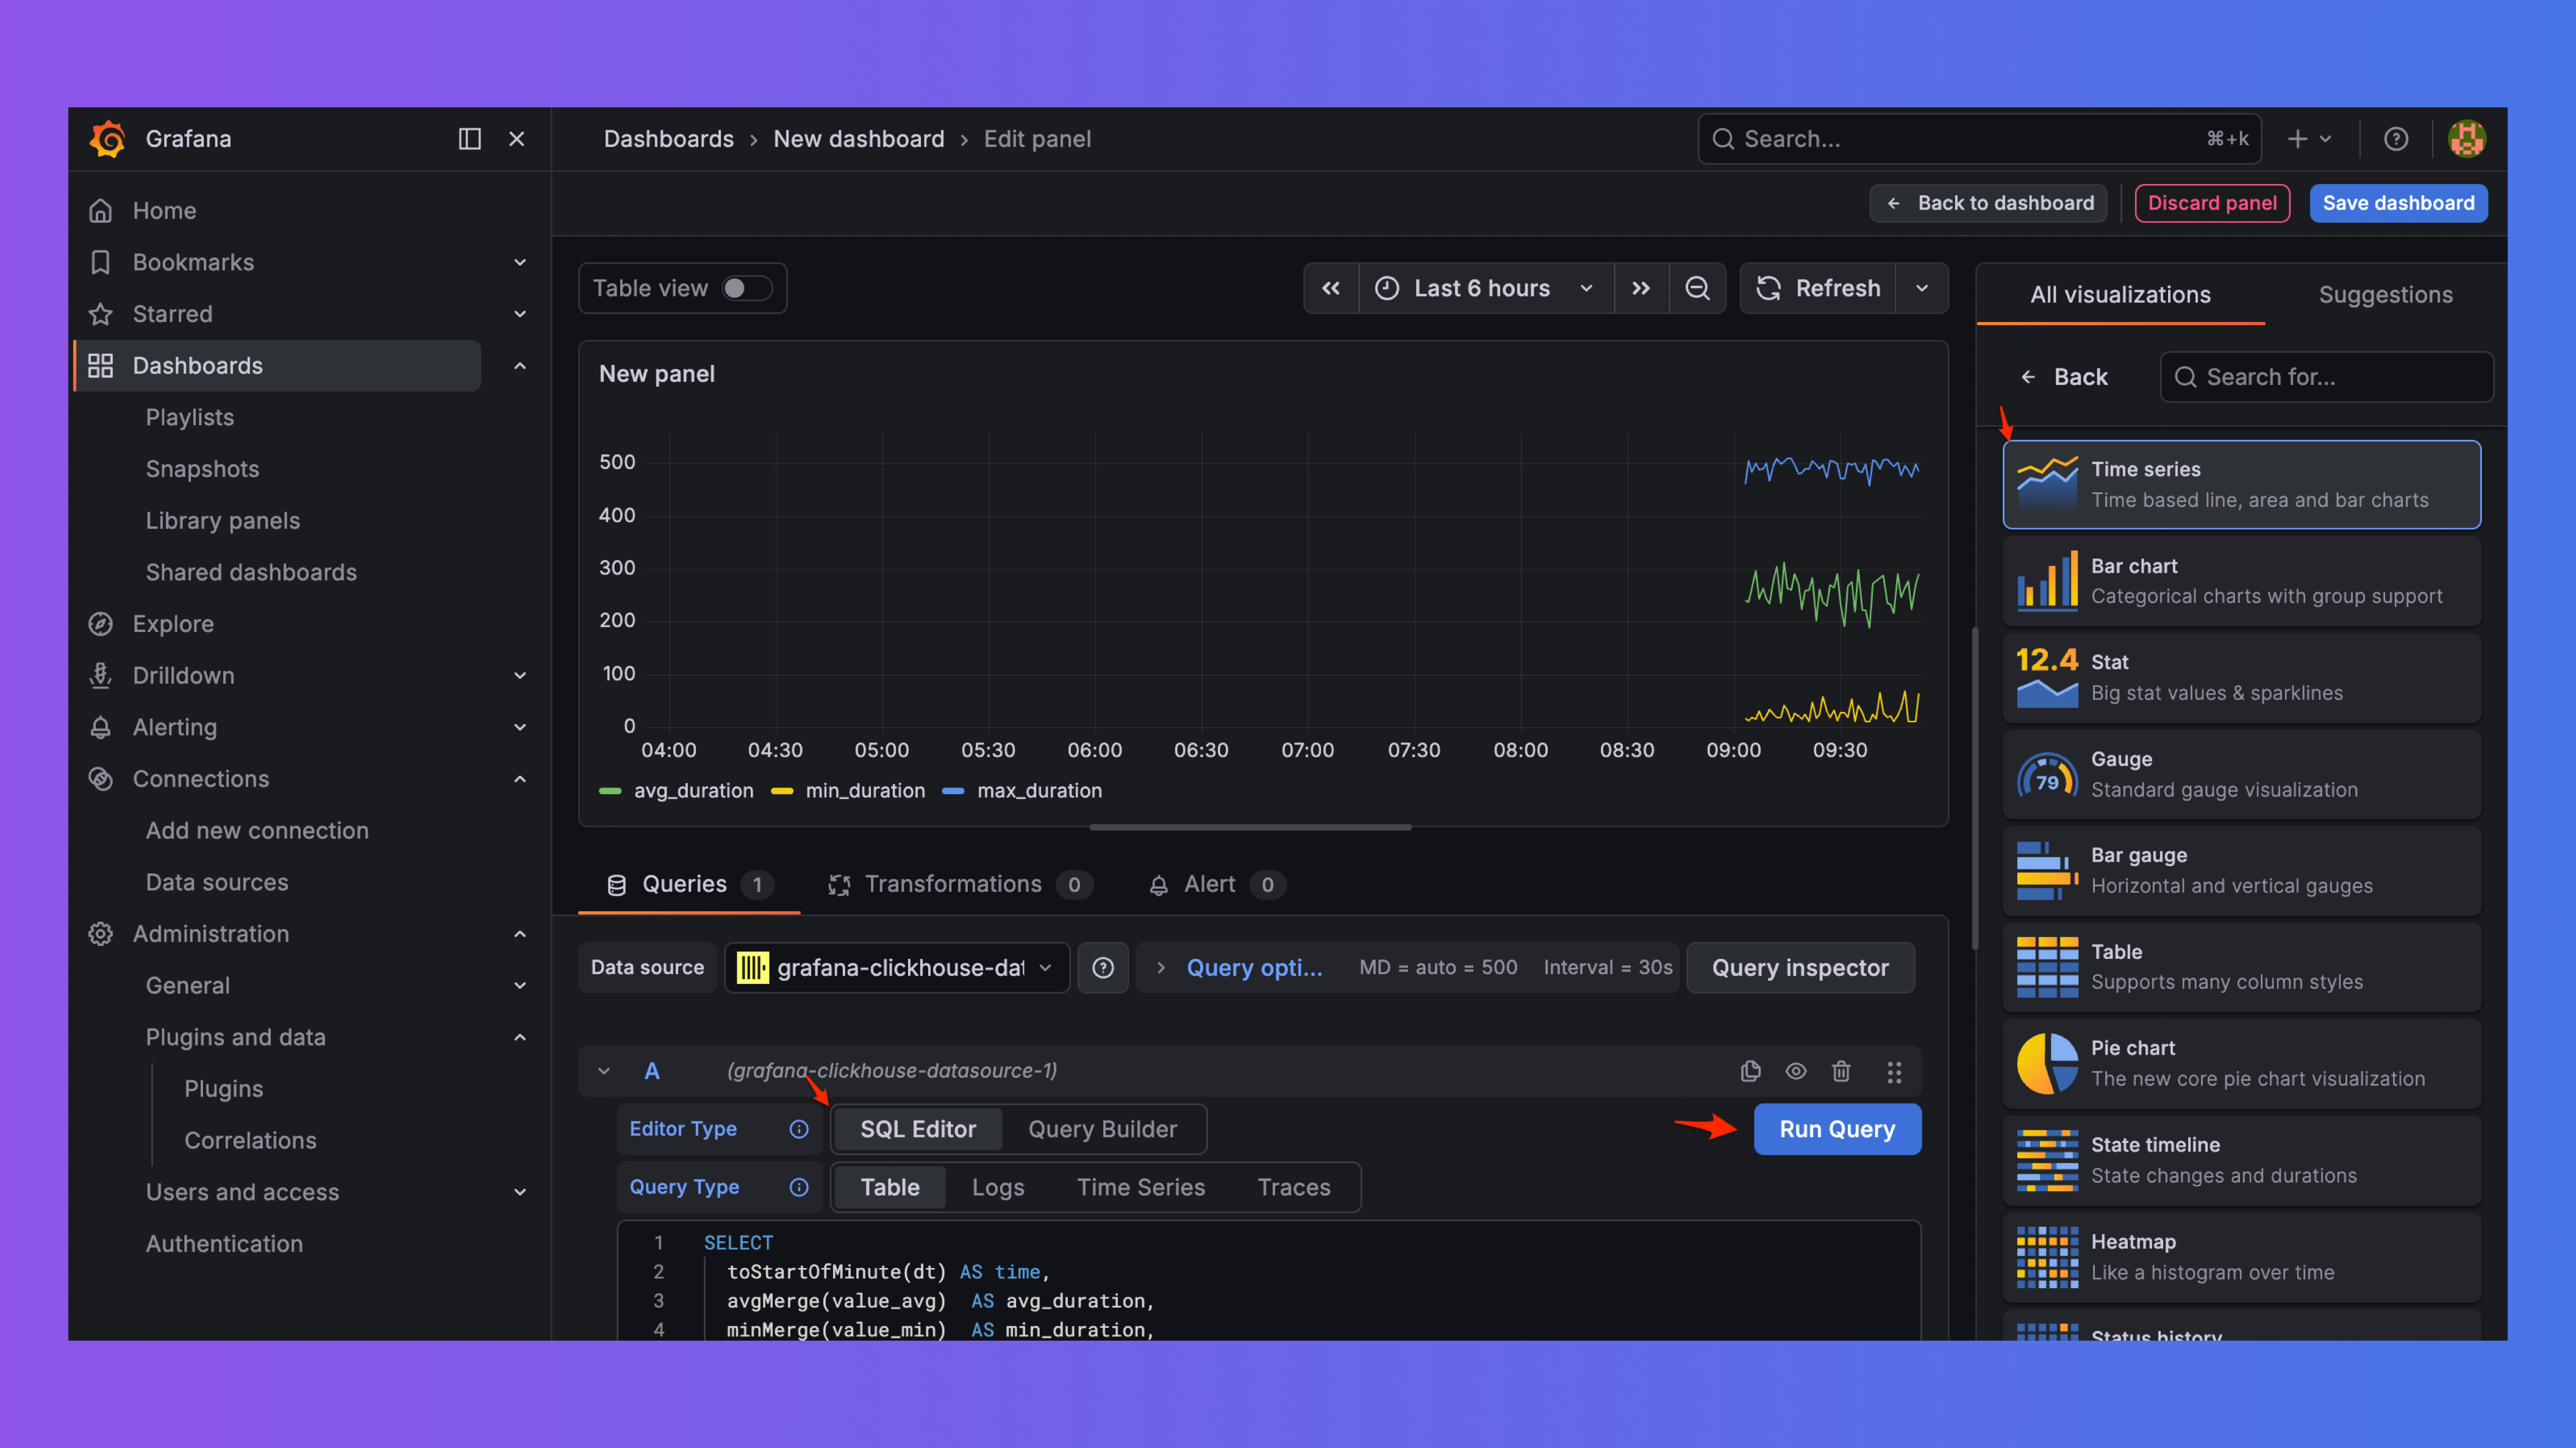Delete query A with trash icon
Image resolution: width=2576 pixels, height=1448 pixels.
(x=1841, y=1071)
